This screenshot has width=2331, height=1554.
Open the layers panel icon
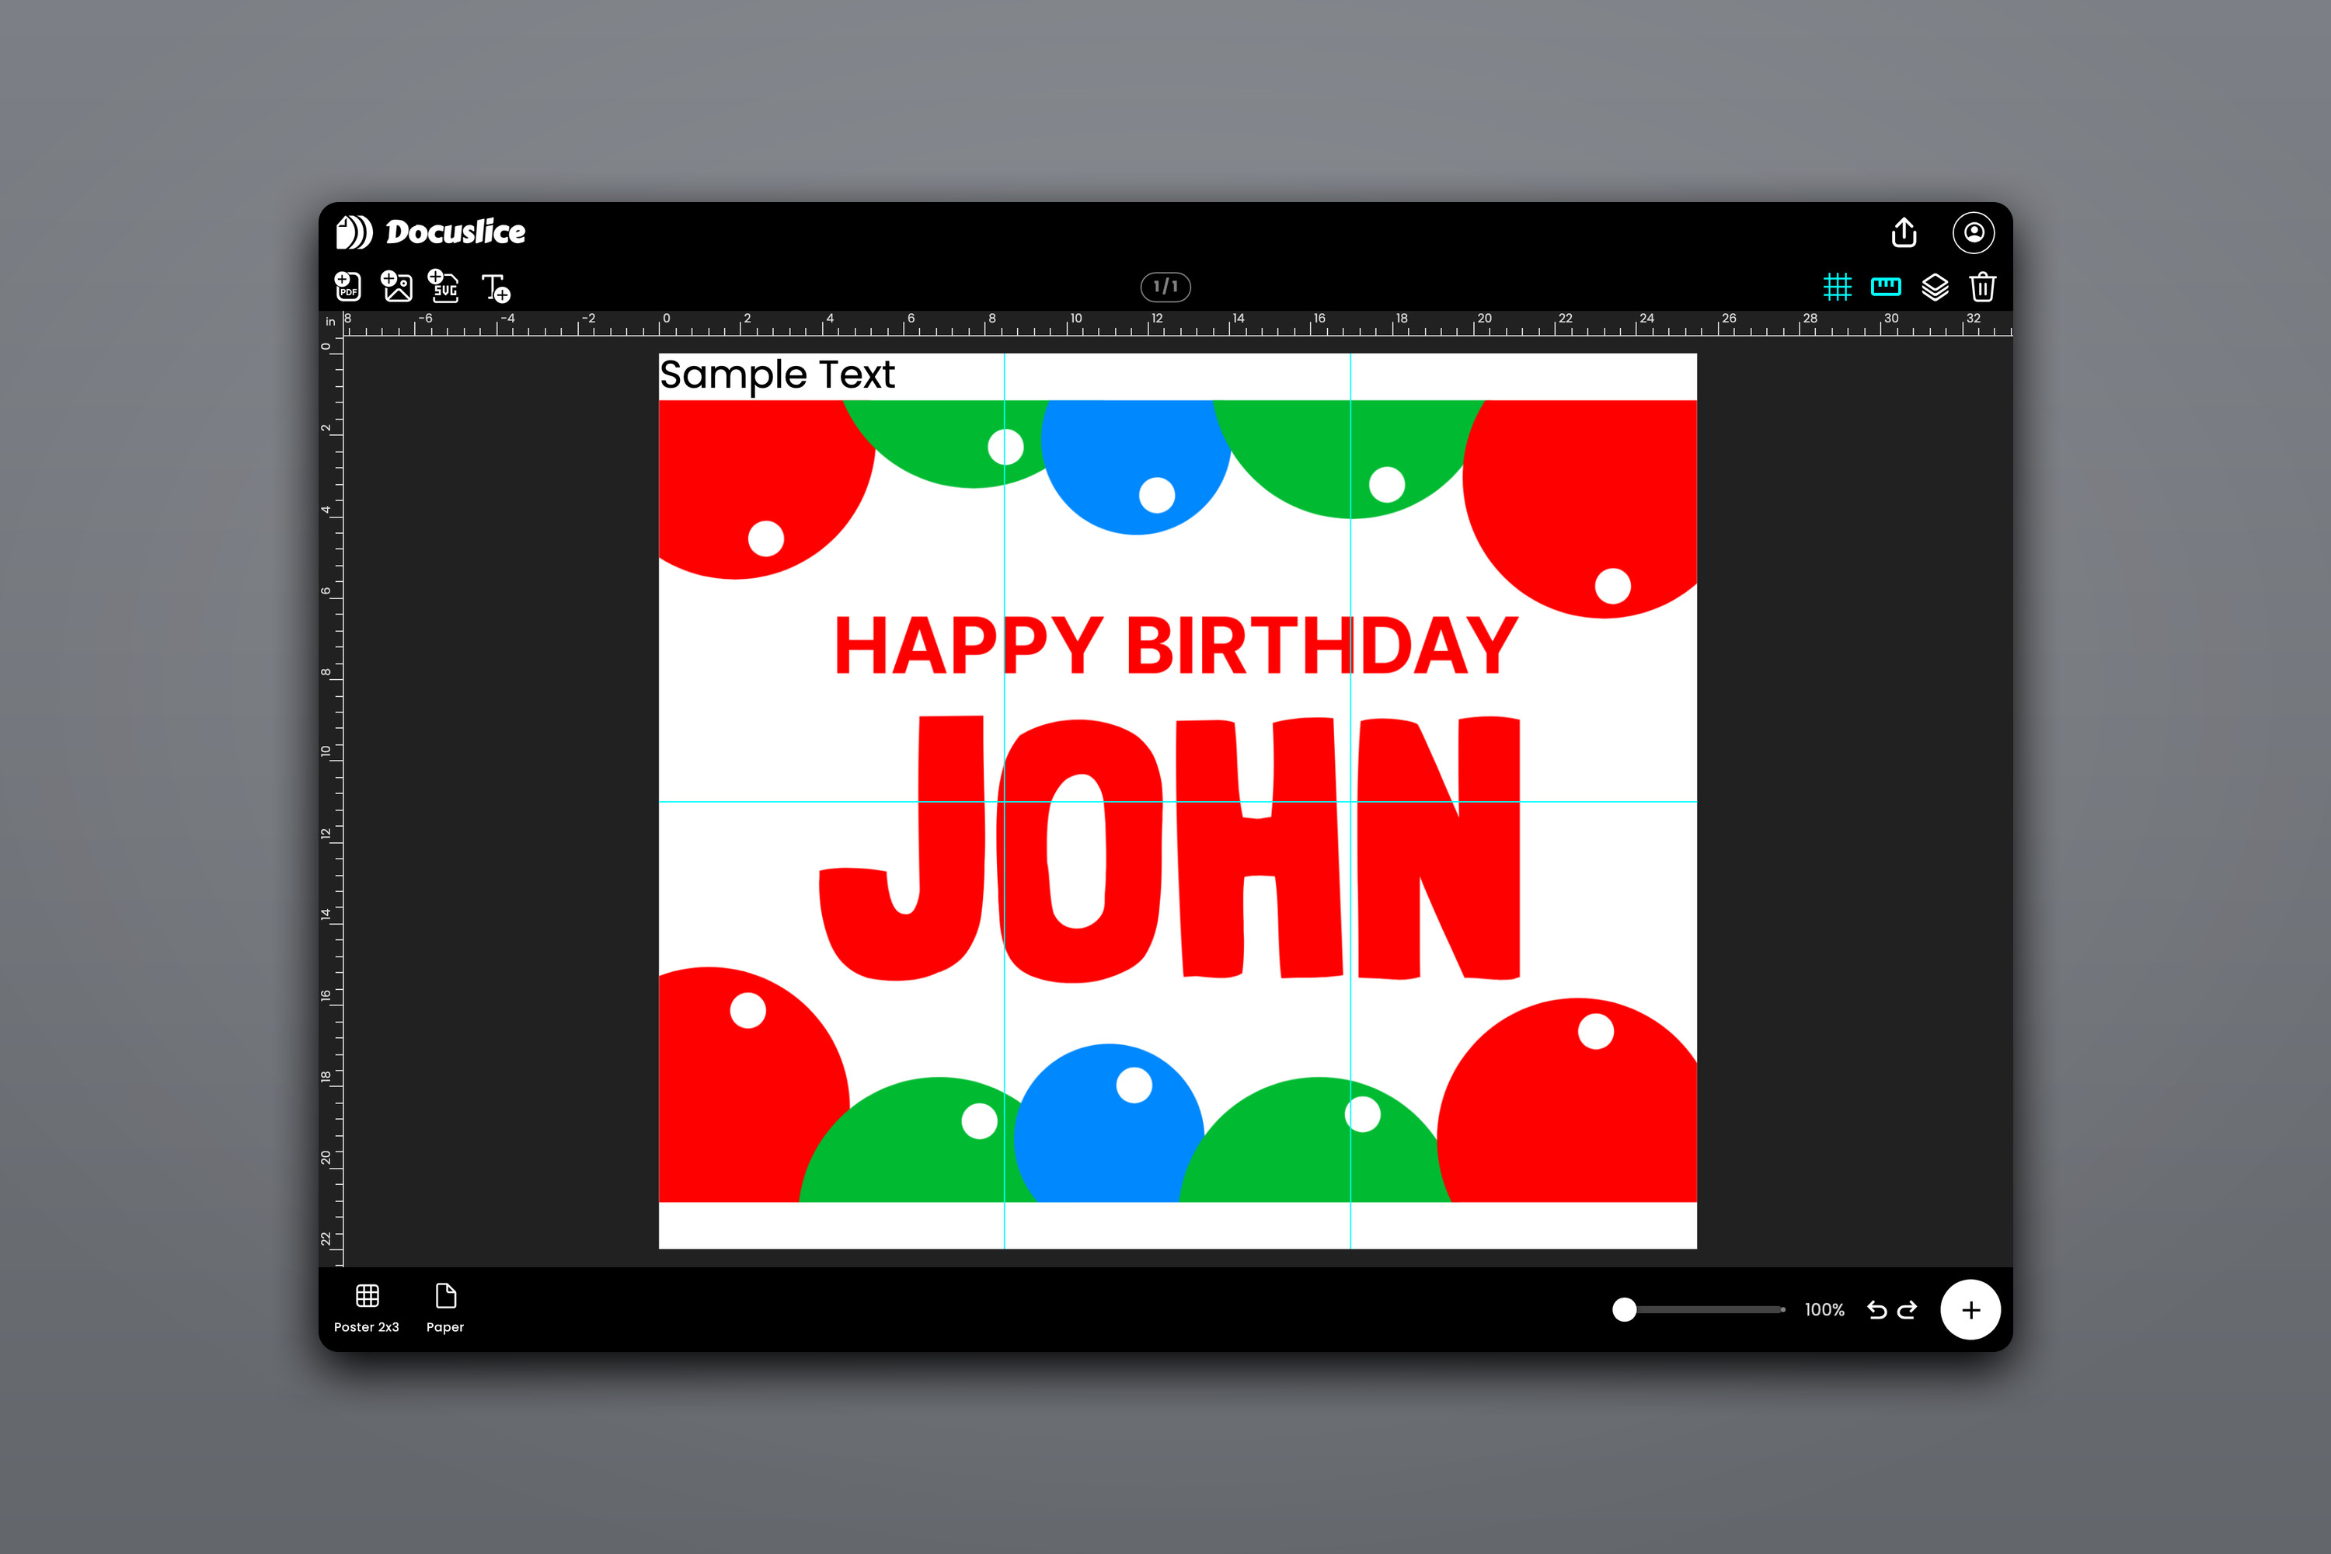[1935, 287]
